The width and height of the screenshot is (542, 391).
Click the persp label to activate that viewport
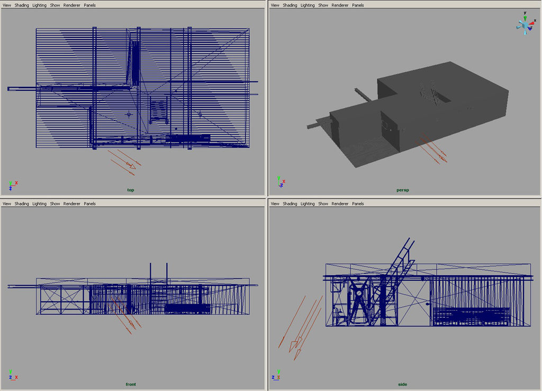point(403,189)
